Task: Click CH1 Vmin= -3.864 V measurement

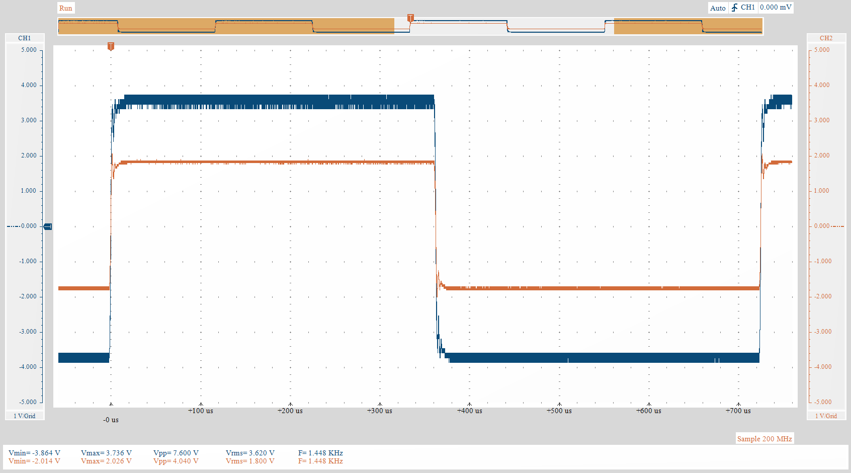Action: click(34, 453)
